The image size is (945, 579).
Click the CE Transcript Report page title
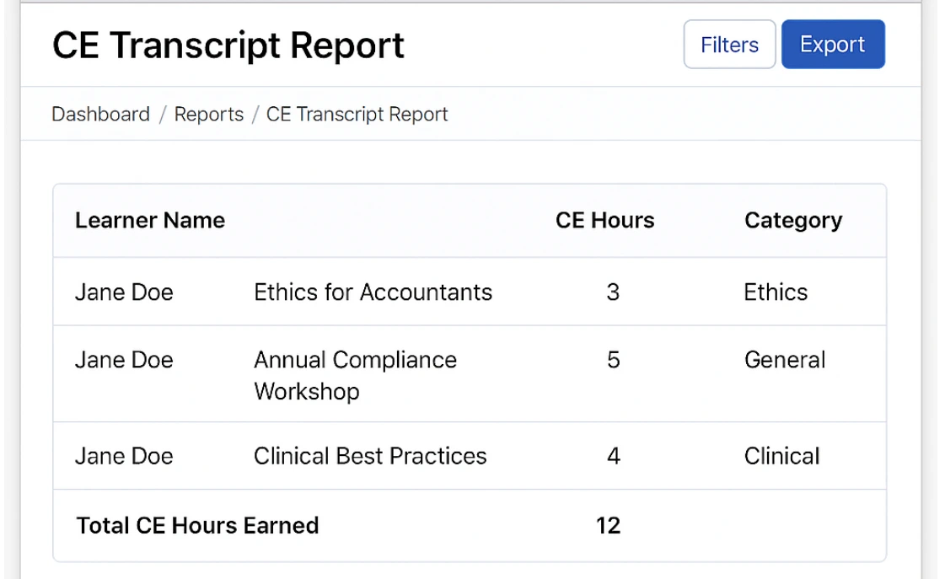[228, 45]
